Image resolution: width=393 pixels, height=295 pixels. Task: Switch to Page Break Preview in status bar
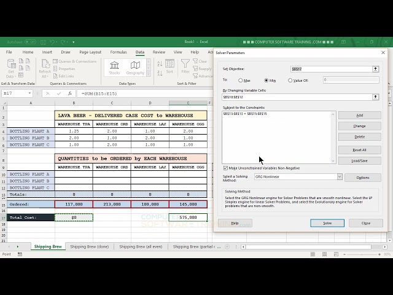pos(336,254)
